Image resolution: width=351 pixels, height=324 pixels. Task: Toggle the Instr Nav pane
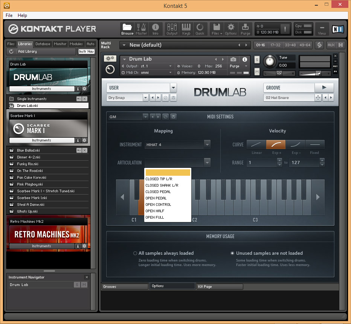[x=86, y=52]
